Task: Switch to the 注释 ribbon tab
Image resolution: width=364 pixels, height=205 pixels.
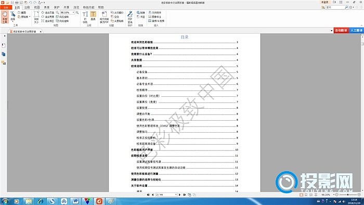Action: (x=27, y=7)
